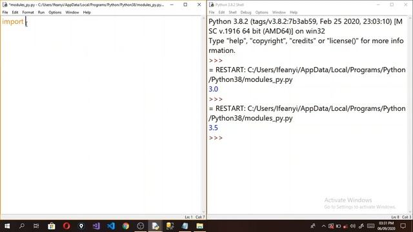Close the modules_py.py editor window

[199, 5]
